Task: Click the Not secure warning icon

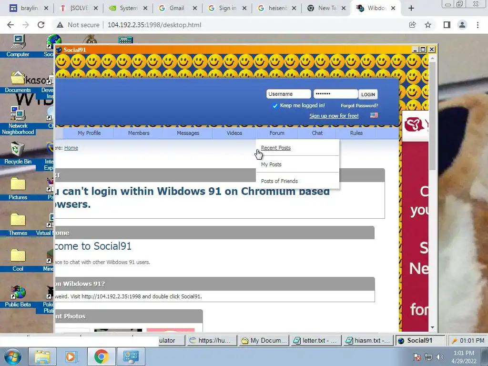Action: [60, 25]
